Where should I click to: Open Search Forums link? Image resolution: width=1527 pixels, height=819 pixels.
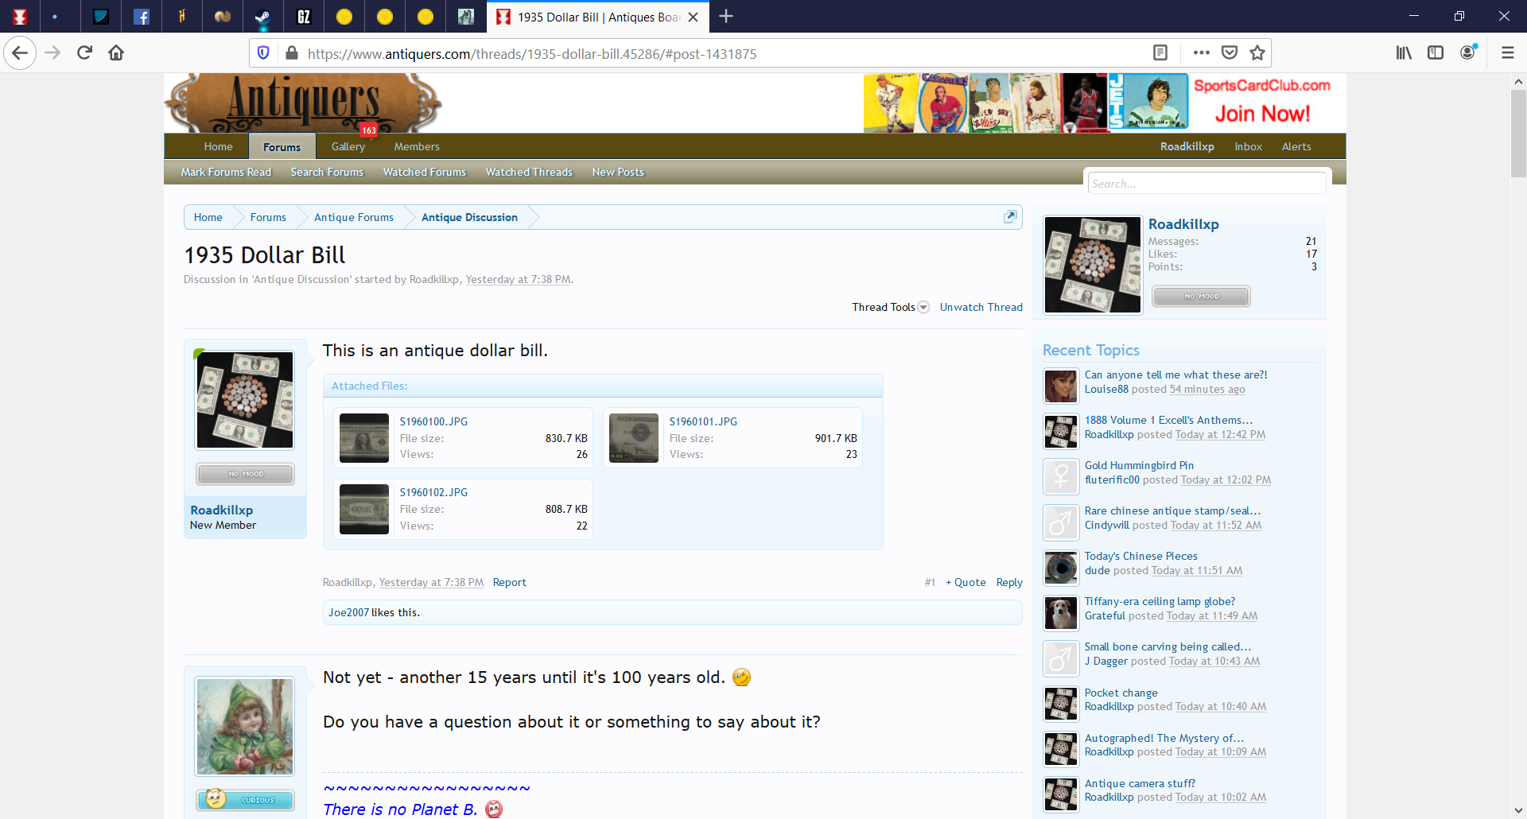click(x=327, y=173)
